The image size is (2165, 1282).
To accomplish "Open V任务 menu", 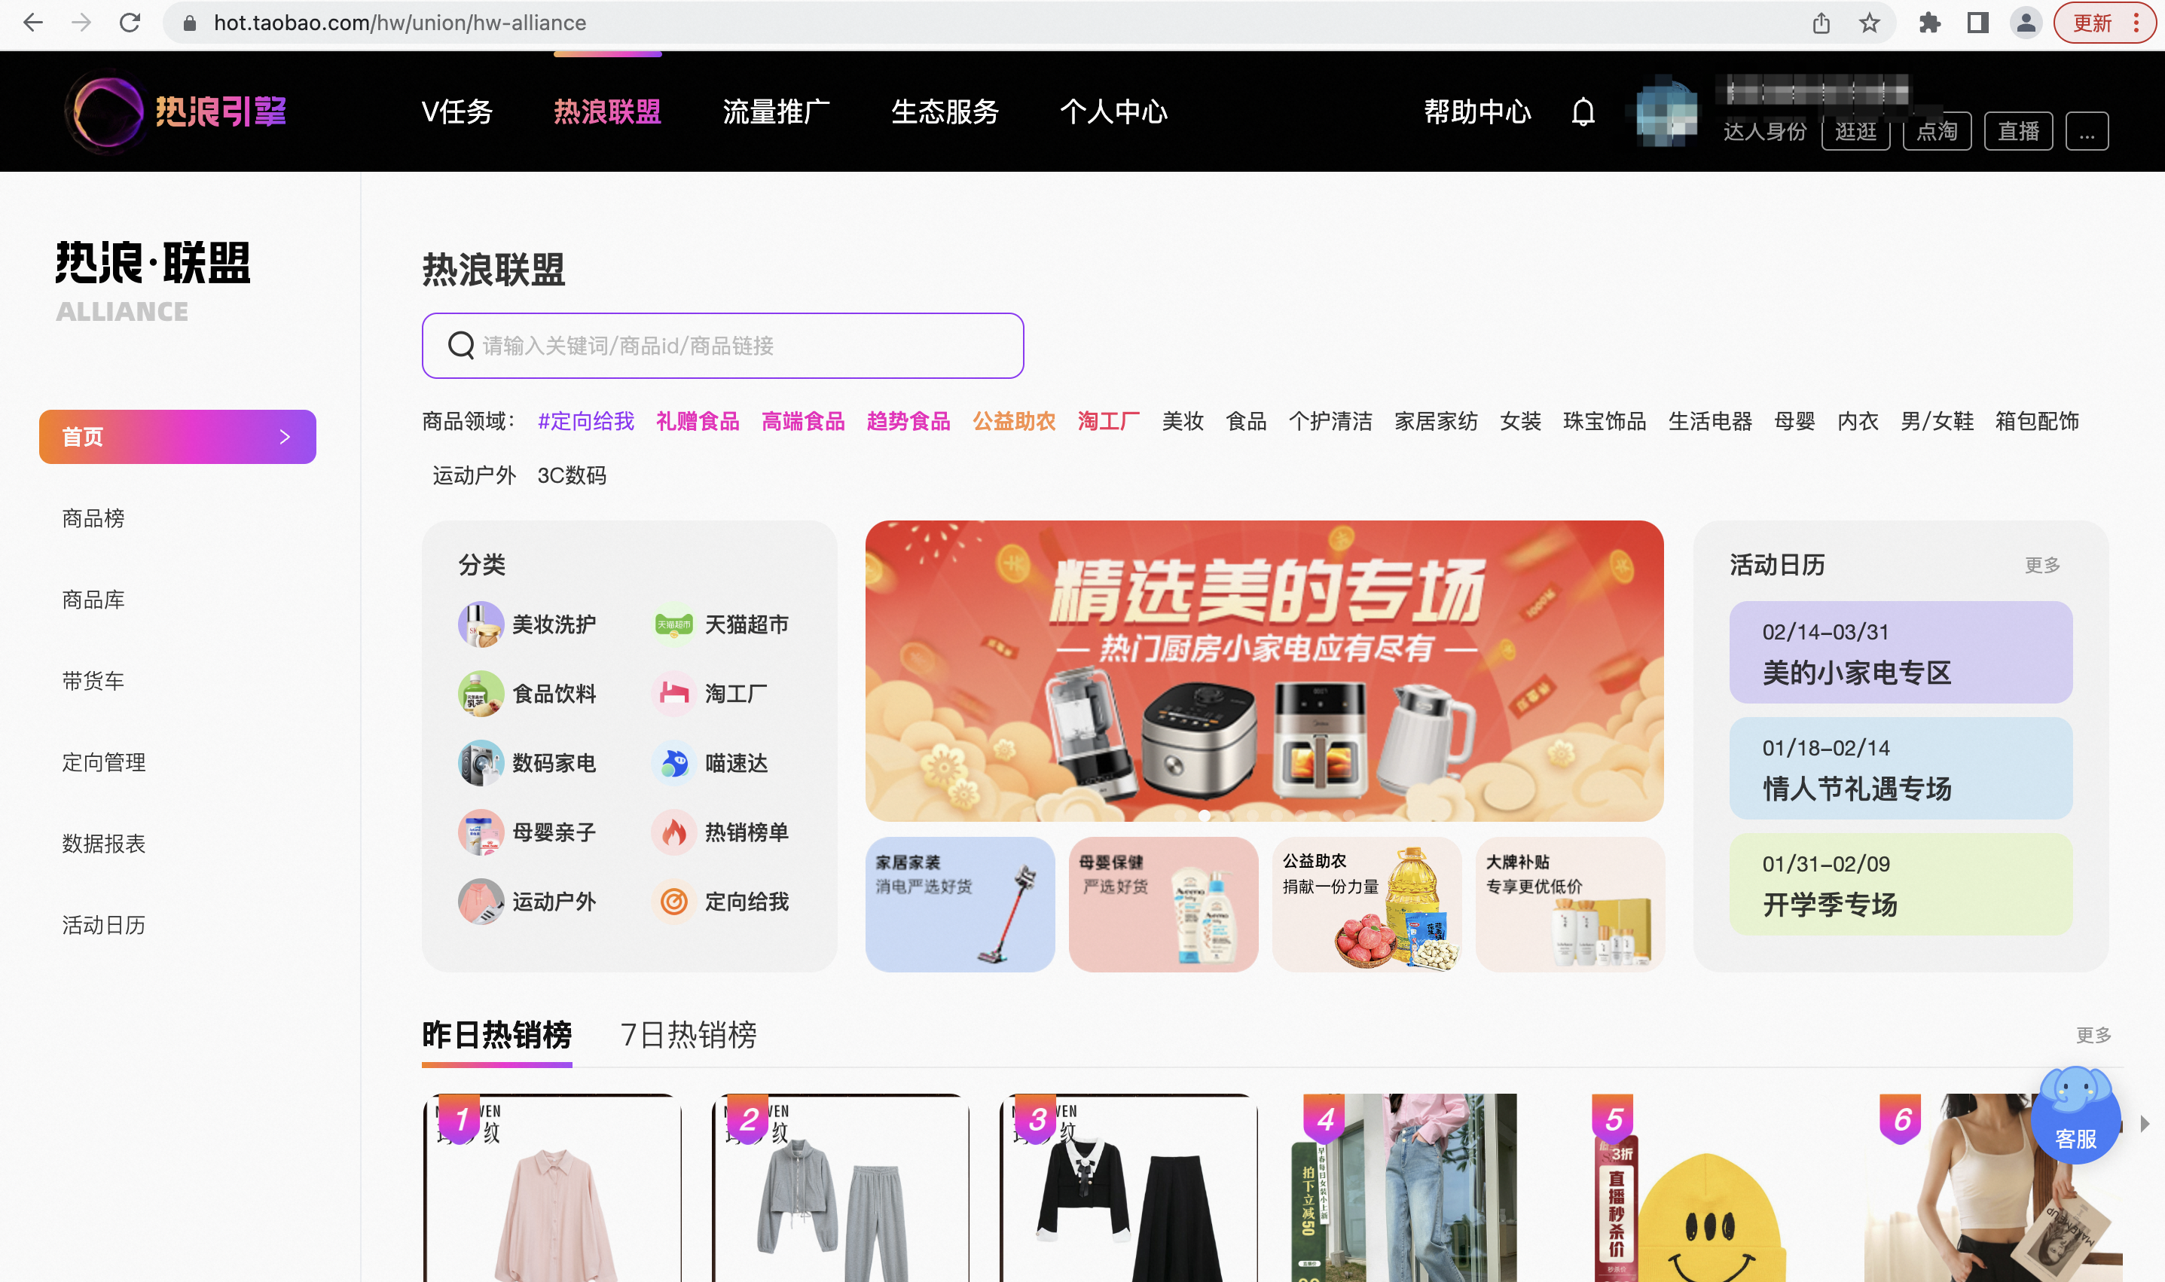I will [457, 112].
